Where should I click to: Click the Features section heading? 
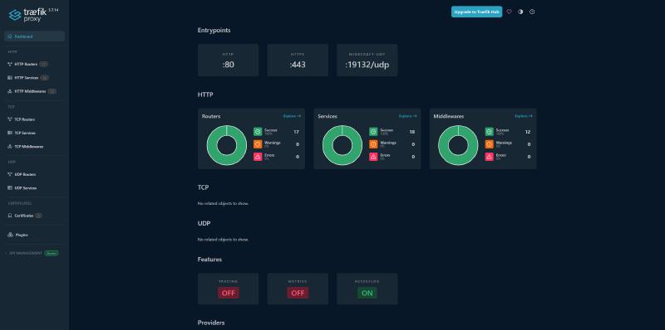tap(209, 260)
